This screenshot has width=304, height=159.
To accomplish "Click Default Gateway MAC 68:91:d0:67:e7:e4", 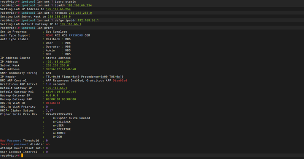I will [61, 92].
